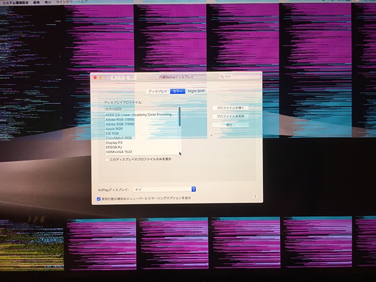Screen dimensions: 376x282
Task: Click the プロファイルを削除 button
Action: tap(230, 116)
